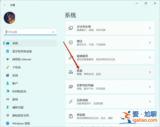160x127 pixels.
Task: Click the Wi-Fi network icon
Action: [x=7, y=59]
